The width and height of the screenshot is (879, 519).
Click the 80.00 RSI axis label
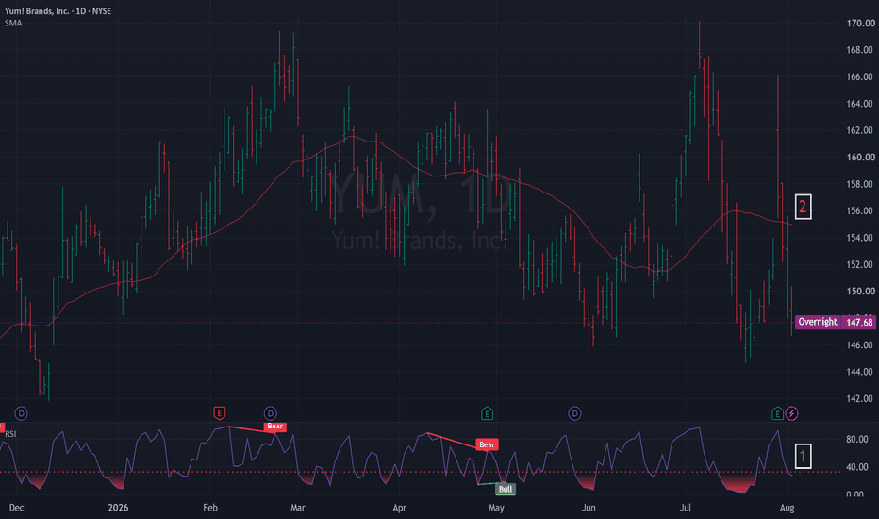[x=857, y=440]
